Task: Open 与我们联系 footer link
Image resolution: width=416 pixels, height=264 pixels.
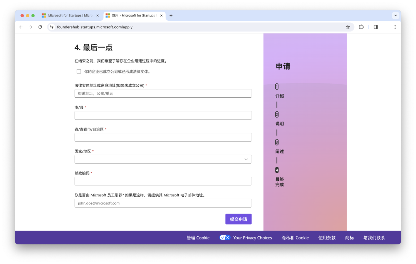Action: [x=374, y=238]
